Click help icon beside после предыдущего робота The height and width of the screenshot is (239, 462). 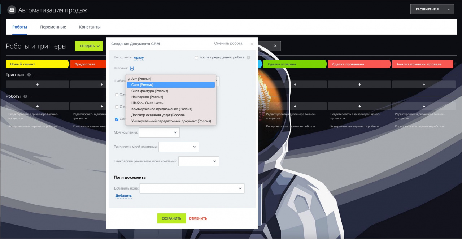pos(248,57)
